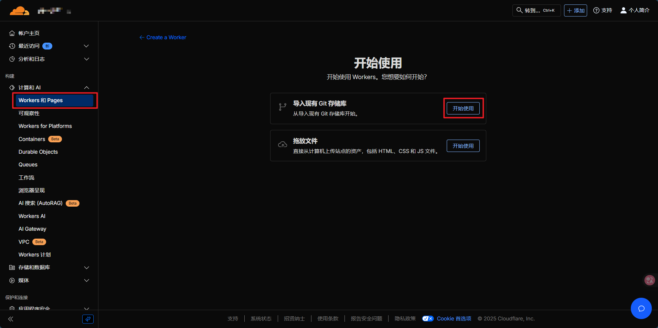Viewport: 658px width, 328px height.
Task: Expand the 媒体 section
Action: [86, 281]
